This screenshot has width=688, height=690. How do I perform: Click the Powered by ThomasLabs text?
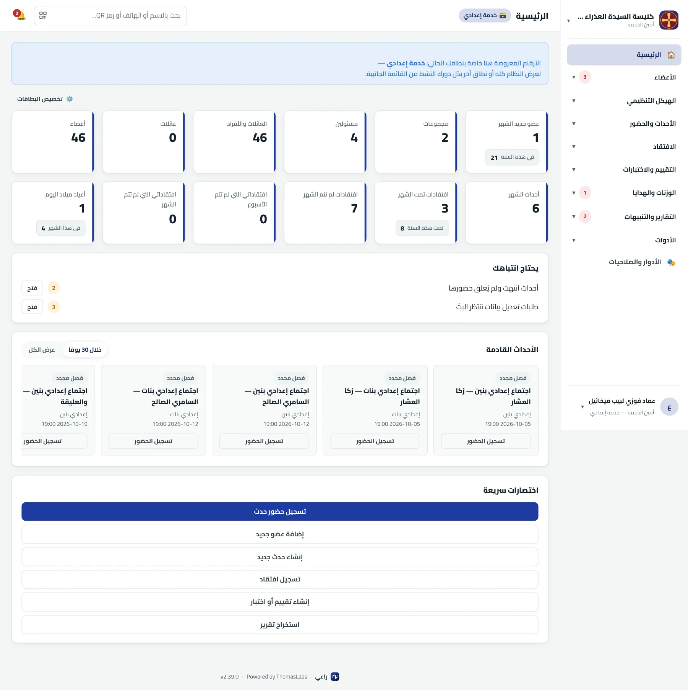277,677
